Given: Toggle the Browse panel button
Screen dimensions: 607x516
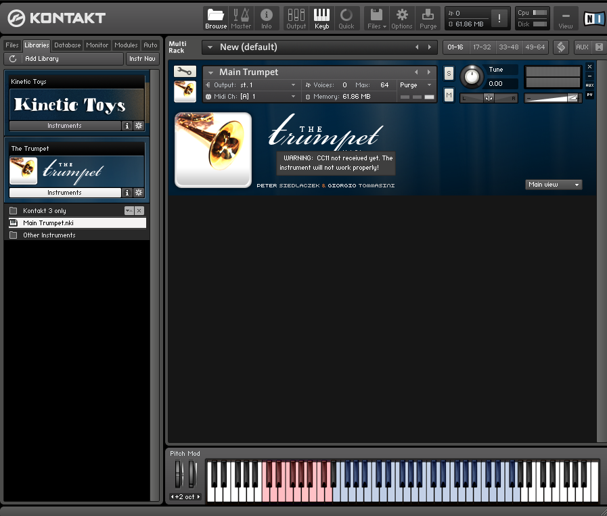Looking at the screenshot, I should 216,18.
